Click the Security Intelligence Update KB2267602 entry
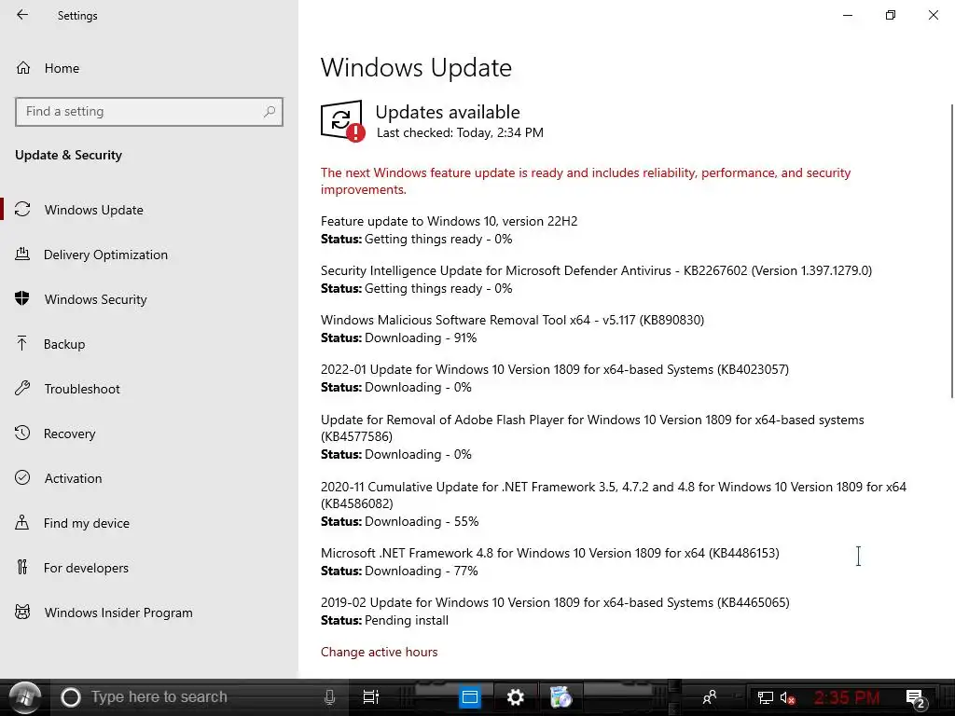The width and height of the screenshot is (955, 716). [x=596, y=271]
